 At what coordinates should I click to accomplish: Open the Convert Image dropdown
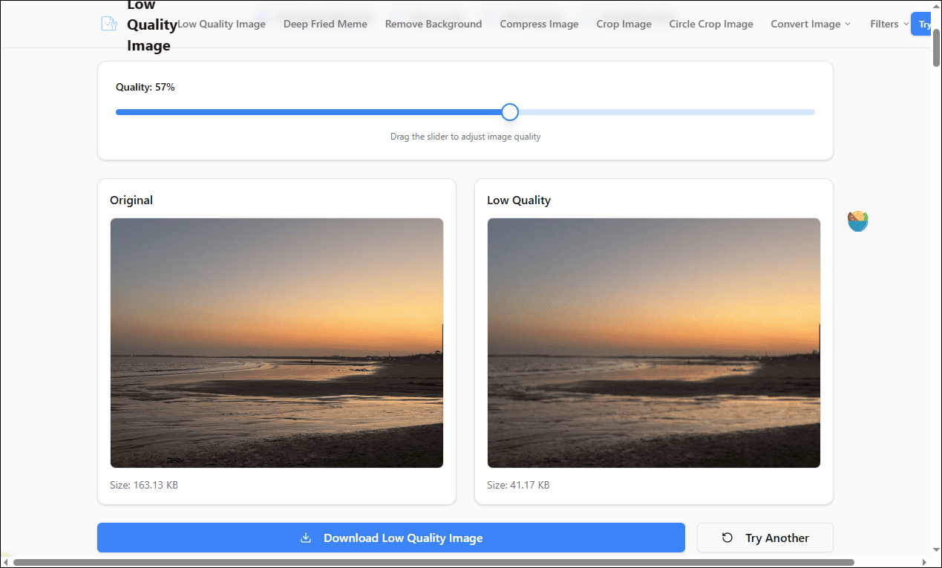pyautogui.click(x=805, y=24)
